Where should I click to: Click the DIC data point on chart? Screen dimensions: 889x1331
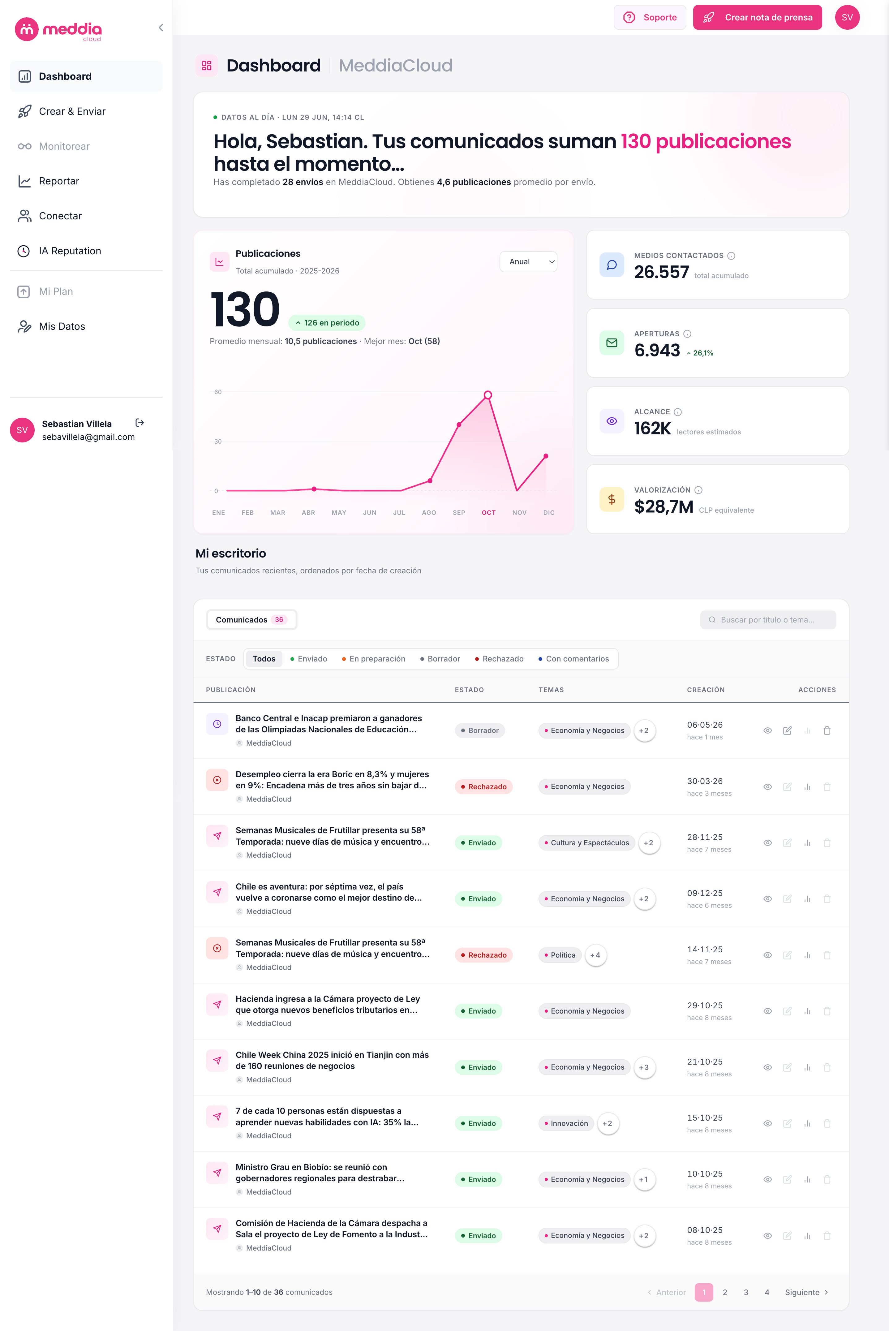[546, 456]
